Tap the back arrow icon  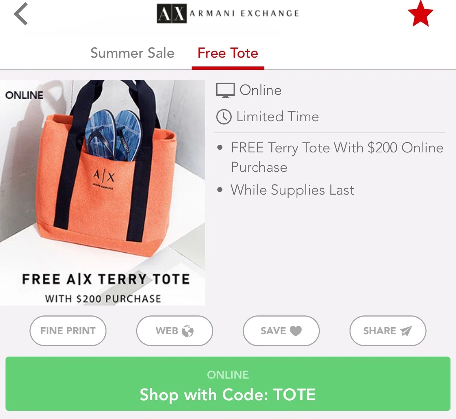point(21,14)
